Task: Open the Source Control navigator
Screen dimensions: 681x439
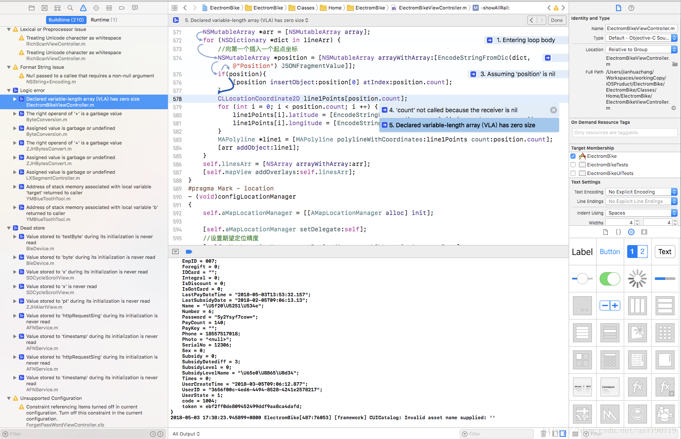Action: [x=44, y=8]
